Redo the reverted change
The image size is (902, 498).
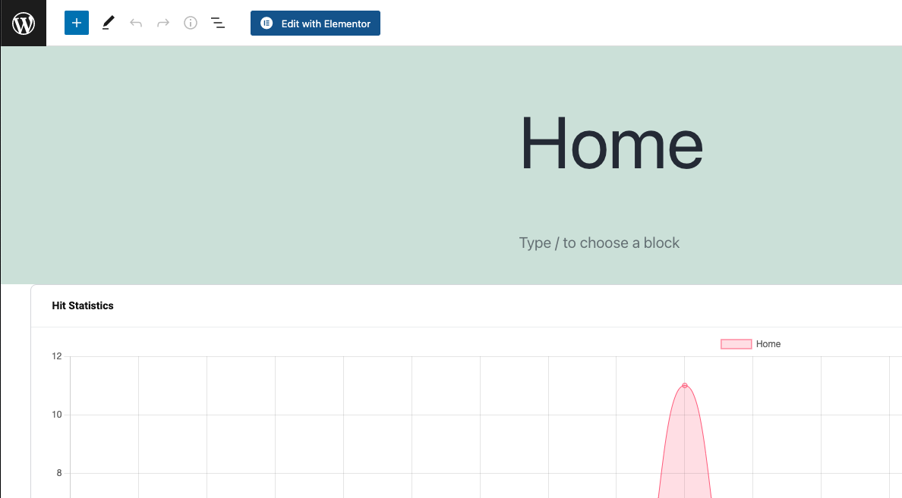[x=163, y=23]
